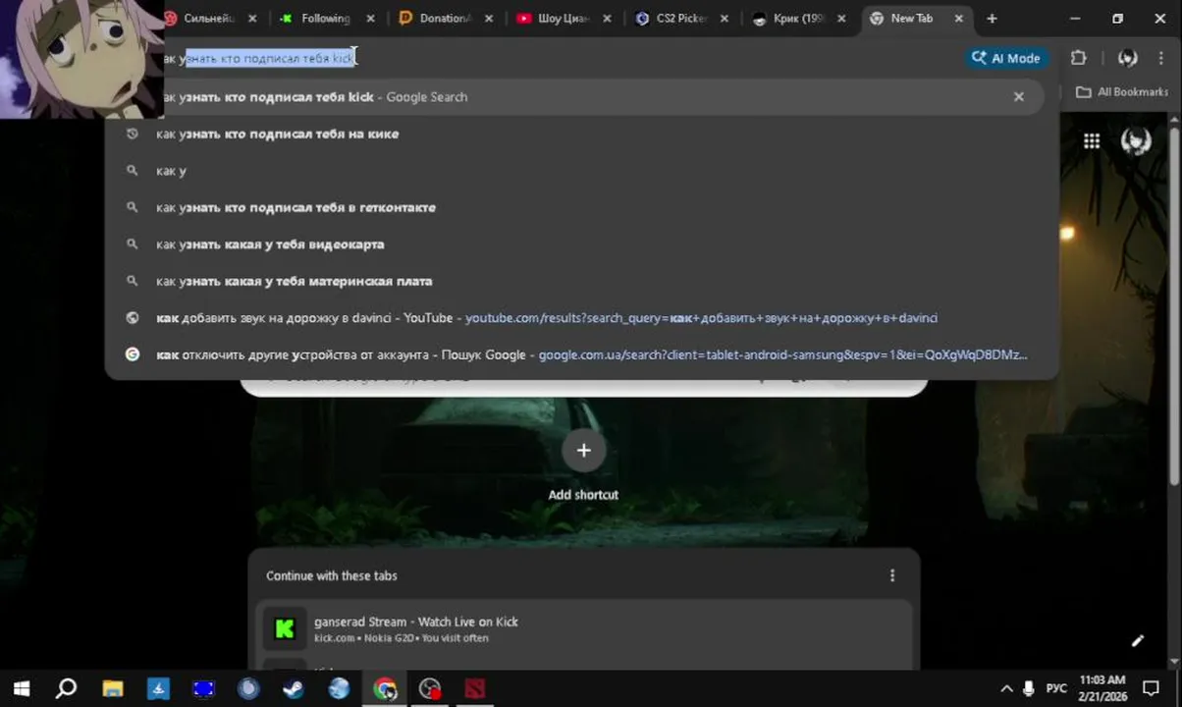Open Steam from the taskbar
This screenshot has height=707, width=1182.
(294, 688)
